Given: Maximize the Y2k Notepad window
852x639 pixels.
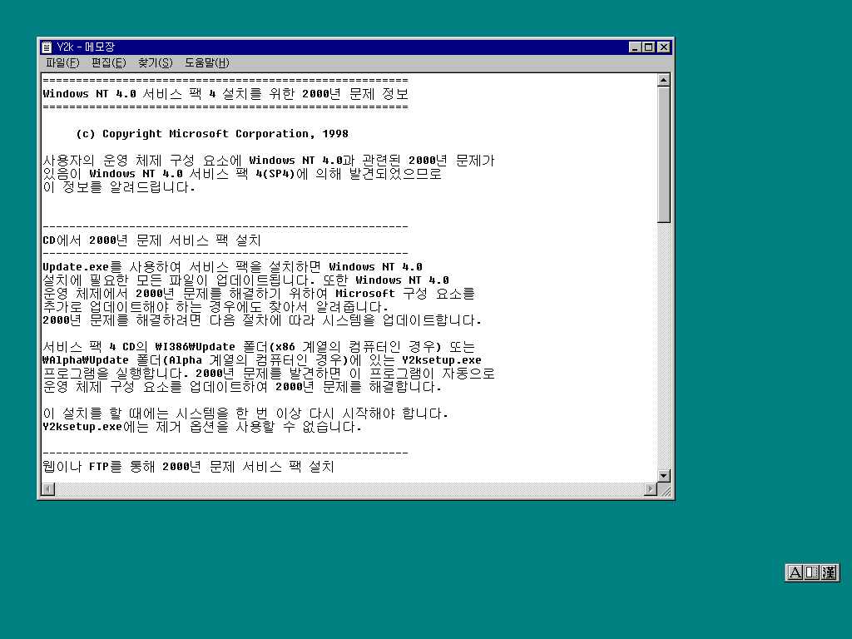Looking at the screenshot, I should pos(648,47).
